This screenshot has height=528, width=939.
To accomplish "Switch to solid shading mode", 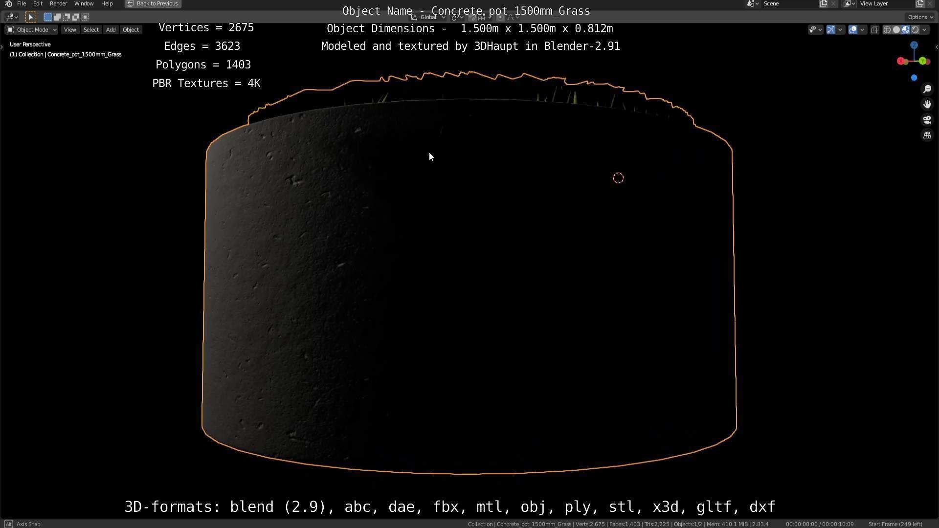I will tap(896, 30).
